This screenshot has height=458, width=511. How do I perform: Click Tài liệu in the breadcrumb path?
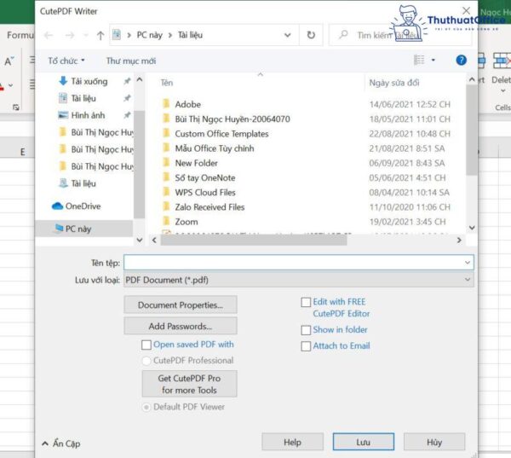pos(190,35)
